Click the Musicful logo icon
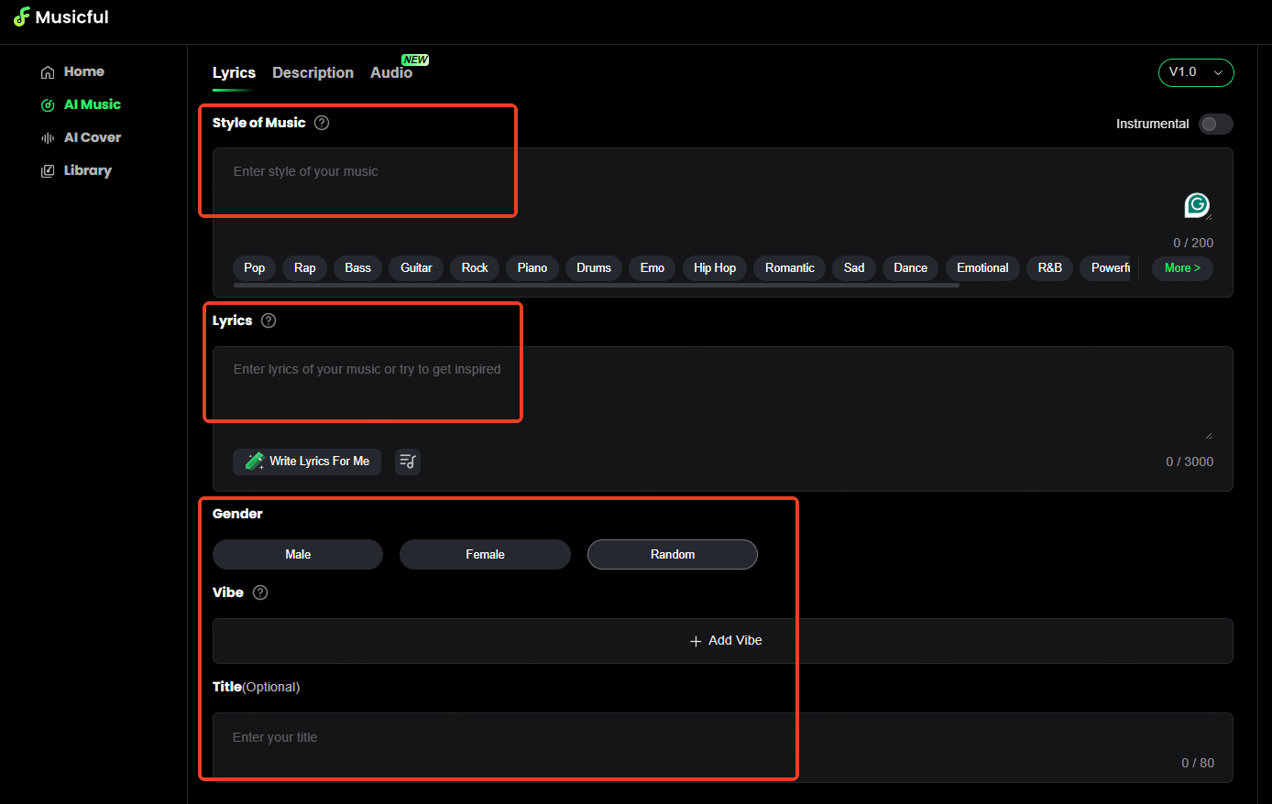 tap(22, 17)
